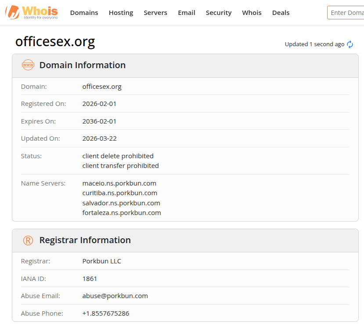Click the fortaleza.ns.porkbun.com name server
The image size is (364, 328).
(x=122, y=213)
